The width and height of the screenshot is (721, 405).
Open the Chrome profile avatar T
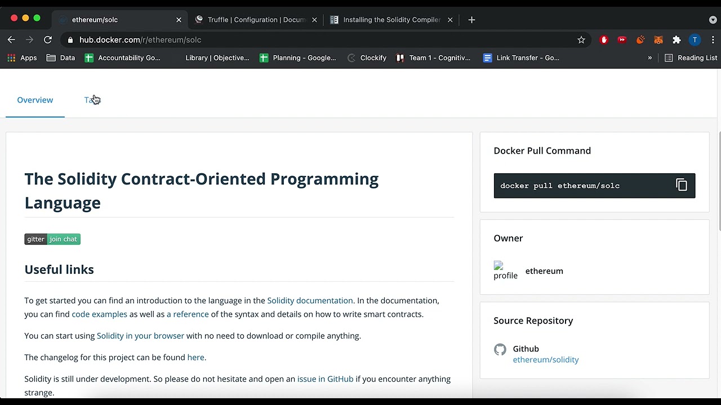[695, 40]
